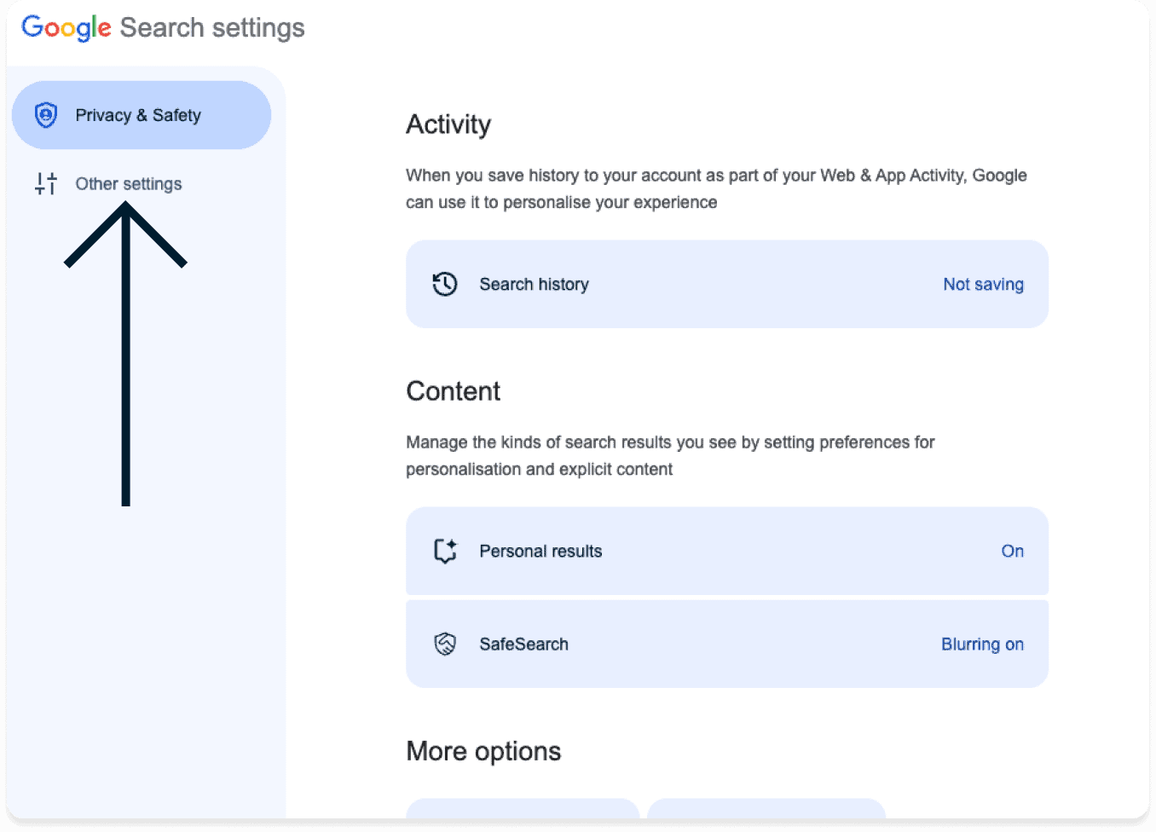This screenshot has height=832, width=1156.
Task: Click the Content section heading
Action: 453,391
